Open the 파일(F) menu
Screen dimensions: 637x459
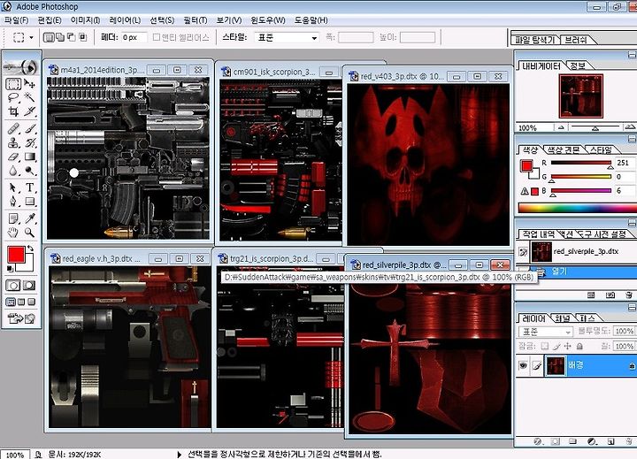16,20
